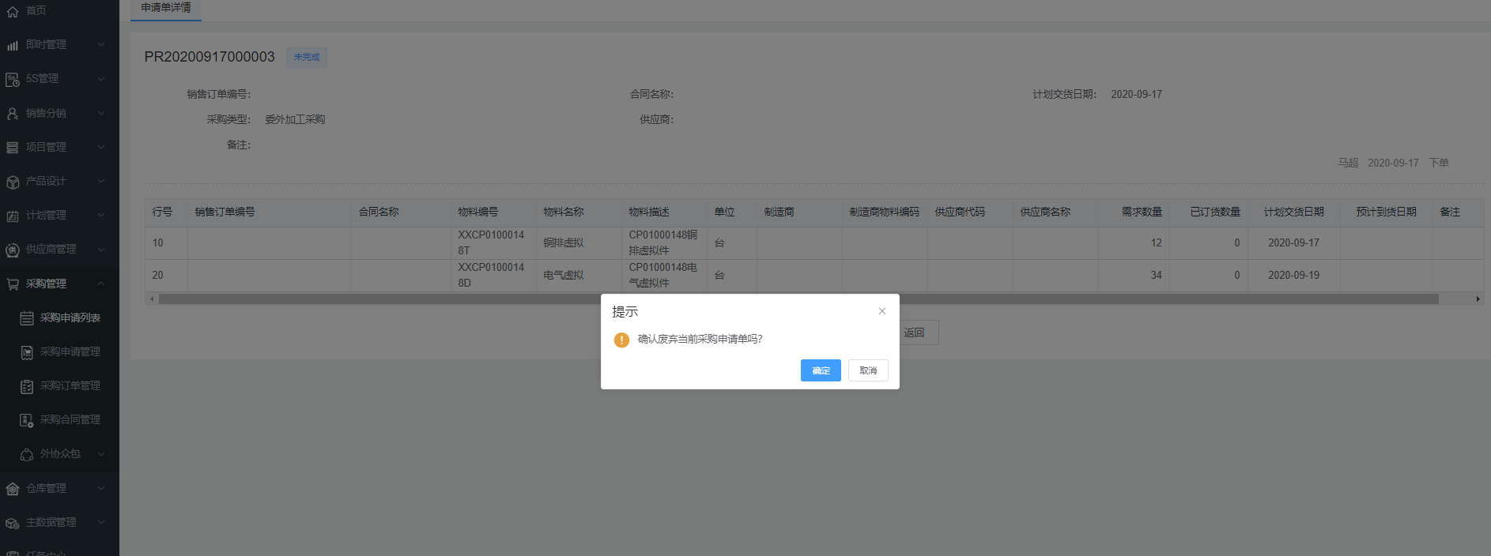The height and width of the screenshot is (556, 1491).
Task: Click the 供应商管理 sidebar icon
Action: (x=13, y=250)
